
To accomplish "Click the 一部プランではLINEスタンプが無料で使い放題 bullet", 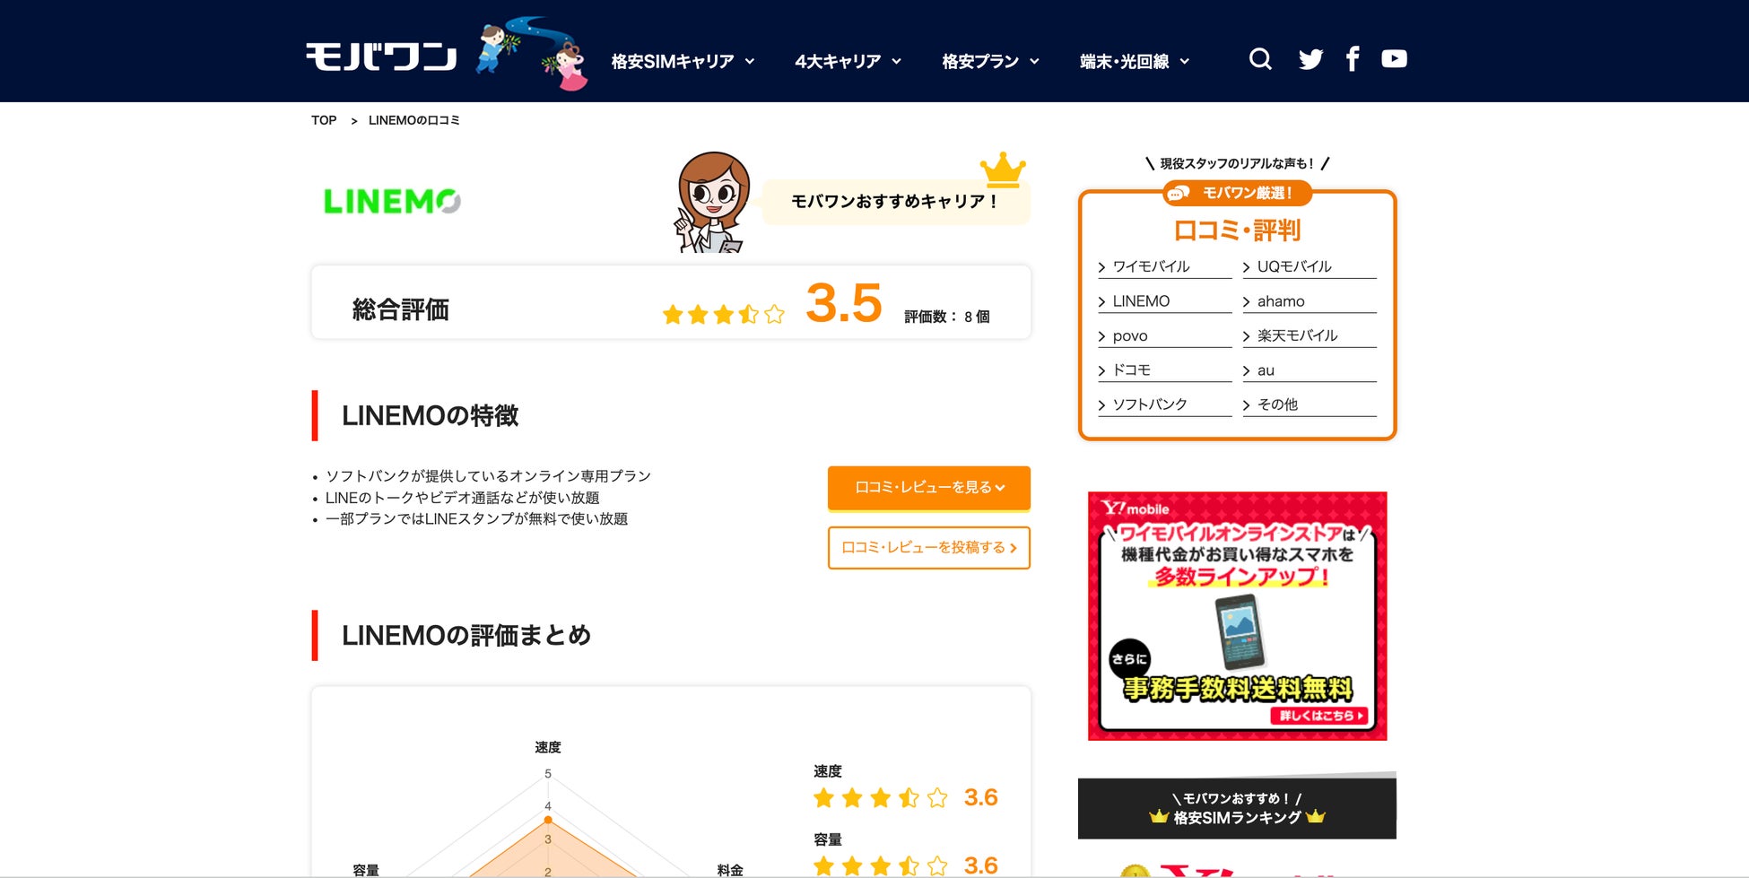I will click(477, 519).
